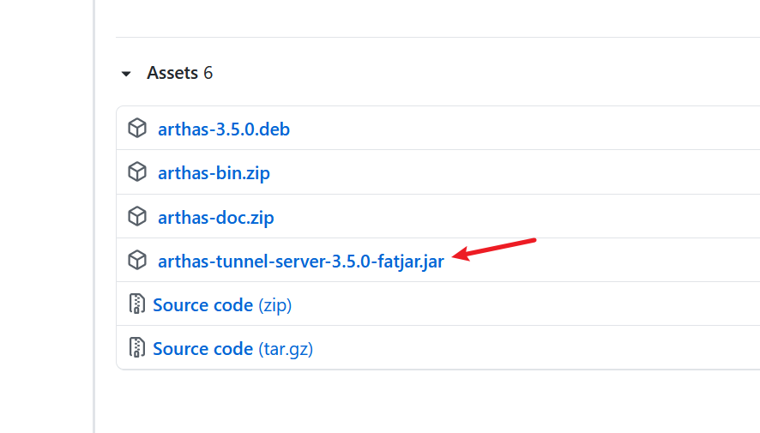Screen dimensions: 760x433
Task: Collapse the Assets section triangle
Action: pyautogui.click(x=126, y=74)
